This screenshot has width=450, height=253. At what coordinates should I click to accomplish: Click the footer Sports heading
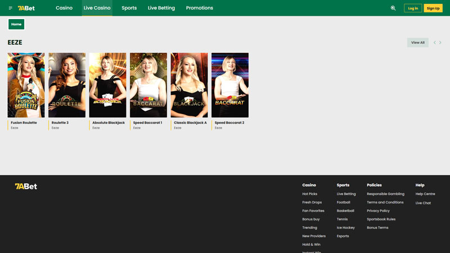click(343, 185)
